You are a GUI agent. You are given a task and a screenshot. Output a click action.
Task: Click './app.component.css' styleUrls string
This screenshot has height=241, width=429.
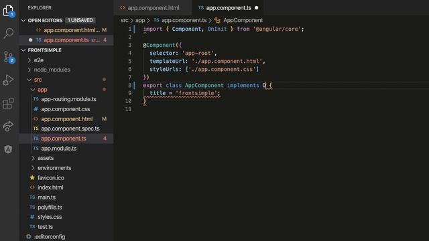[222, 69]
